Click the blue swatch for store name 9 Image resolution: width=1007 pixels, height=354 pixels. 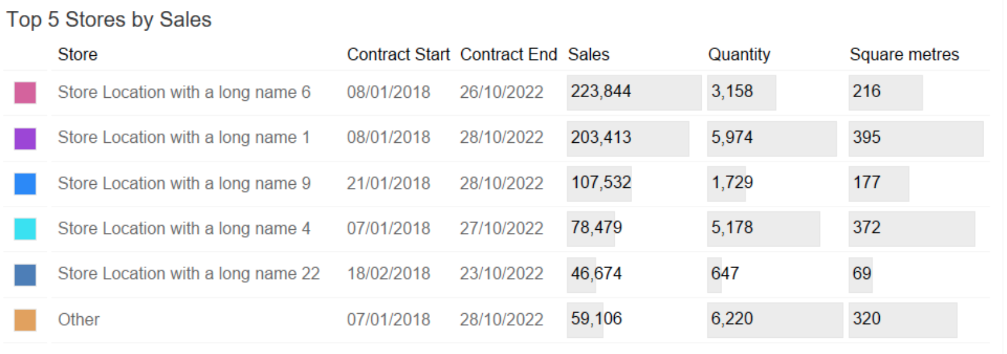[25, 184]
